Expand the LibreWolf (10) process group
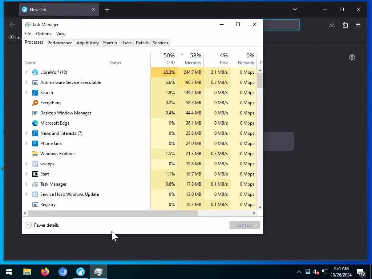This screenshot has width=372, height=279. tap(26, 72)
